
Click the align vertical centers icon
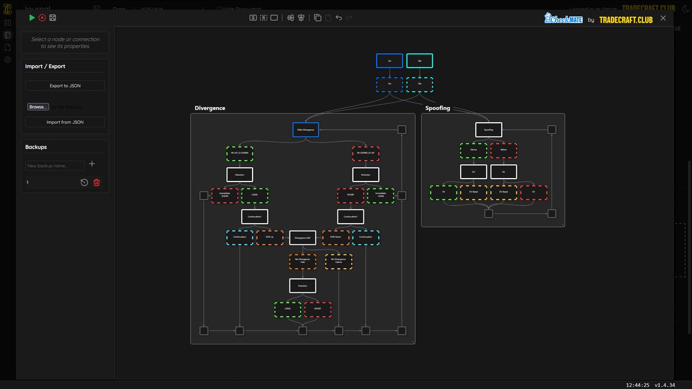click(x=301, y=18)
